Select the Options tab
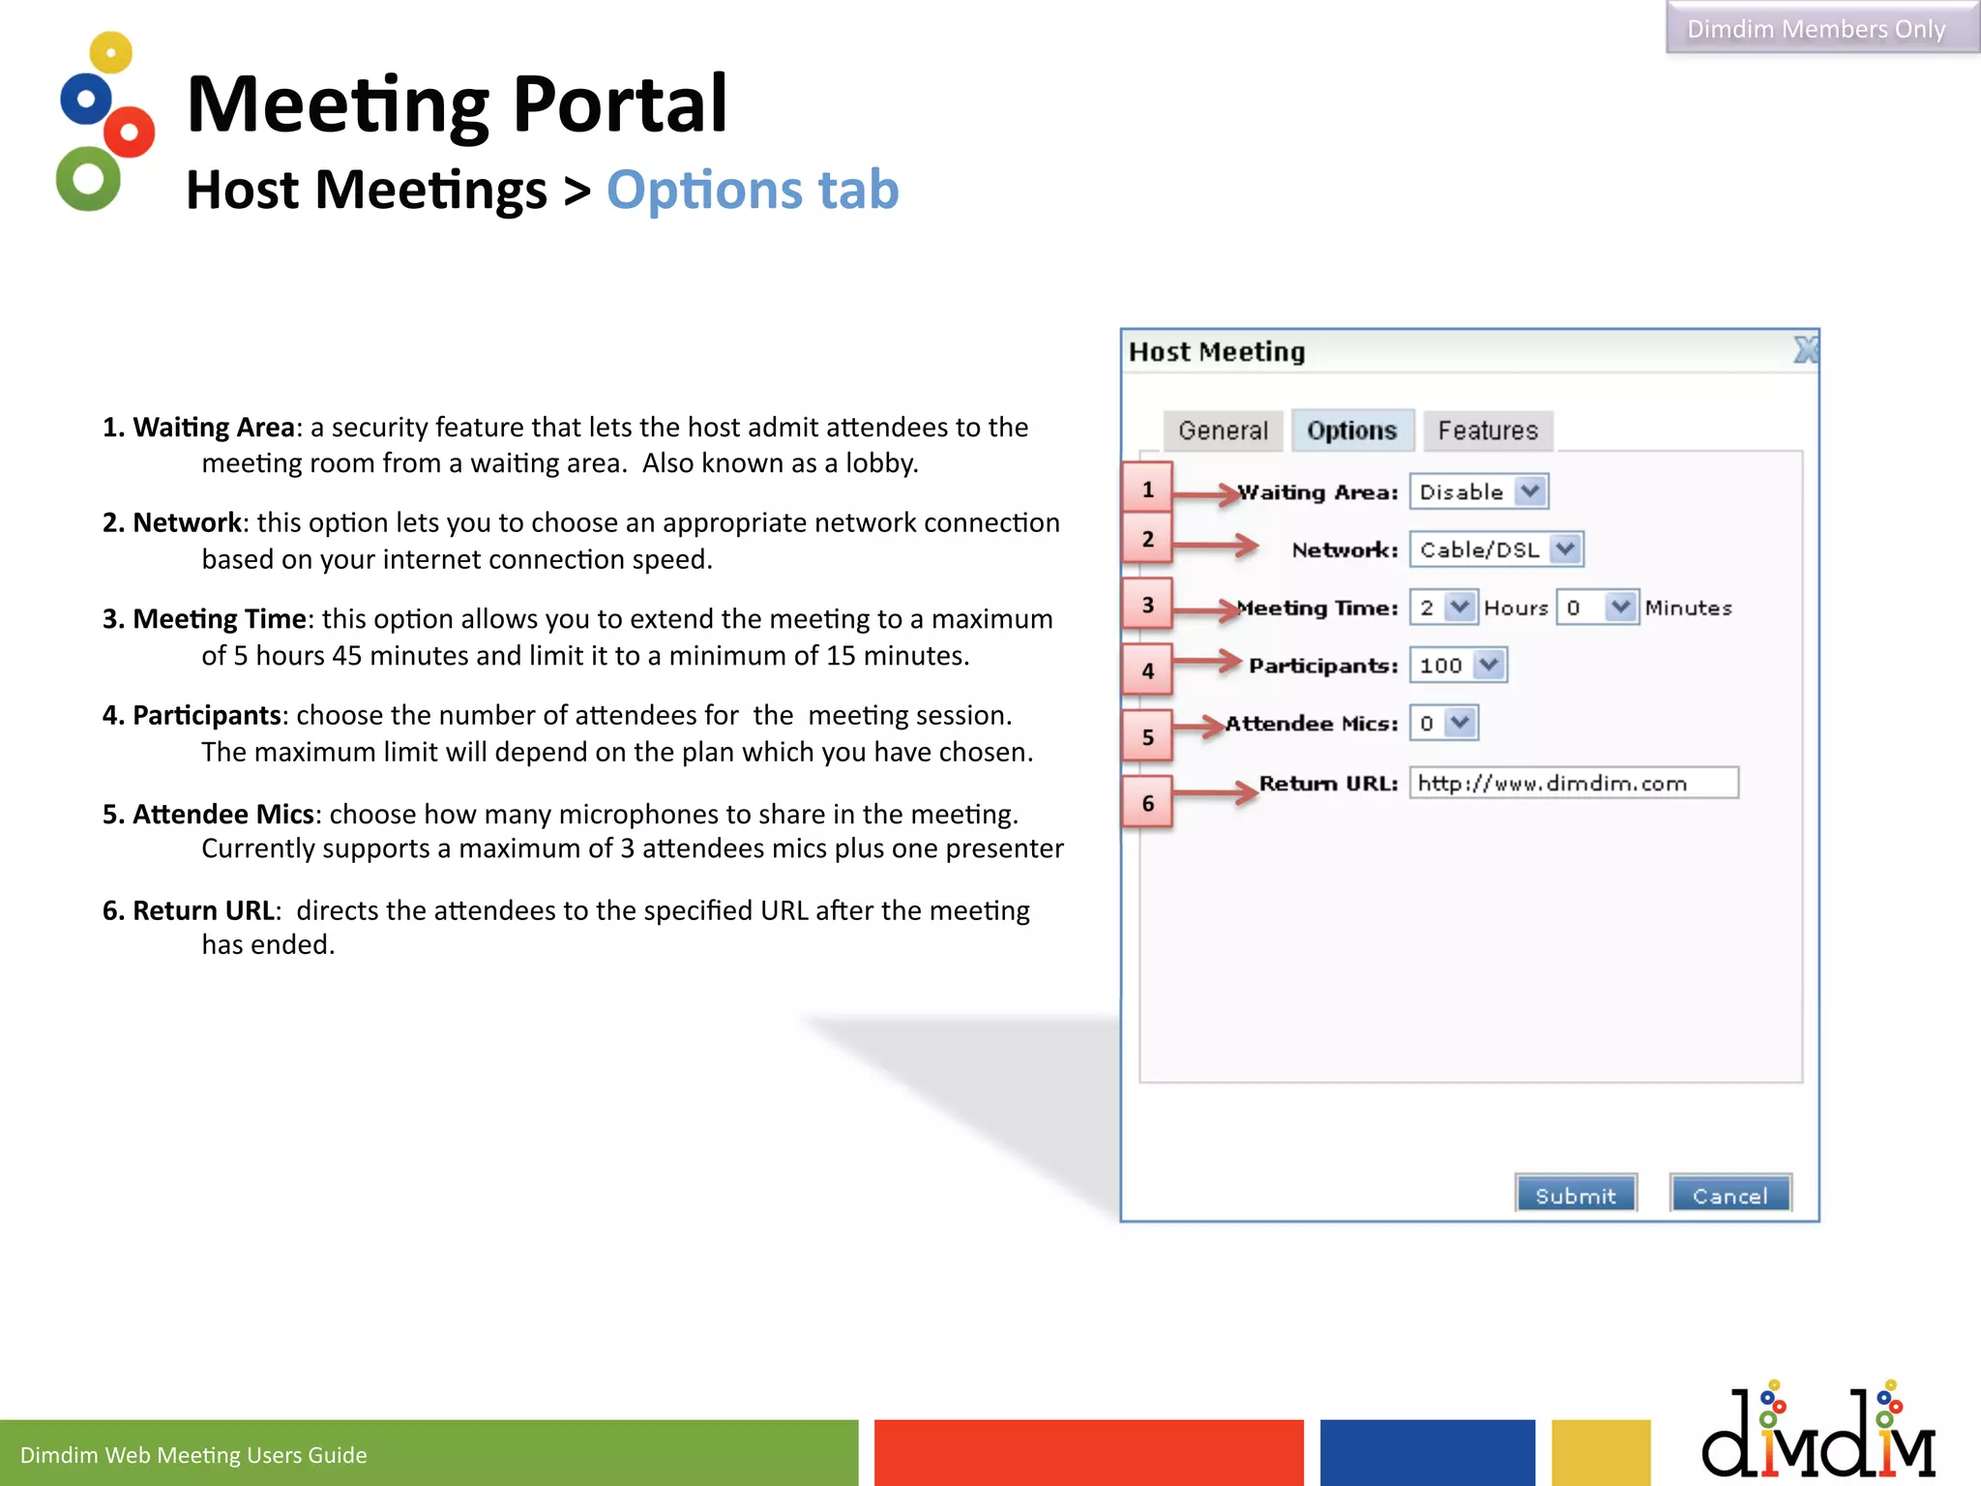The width and height of the screenshot is (1981, 1486). tap(1352, 431)
